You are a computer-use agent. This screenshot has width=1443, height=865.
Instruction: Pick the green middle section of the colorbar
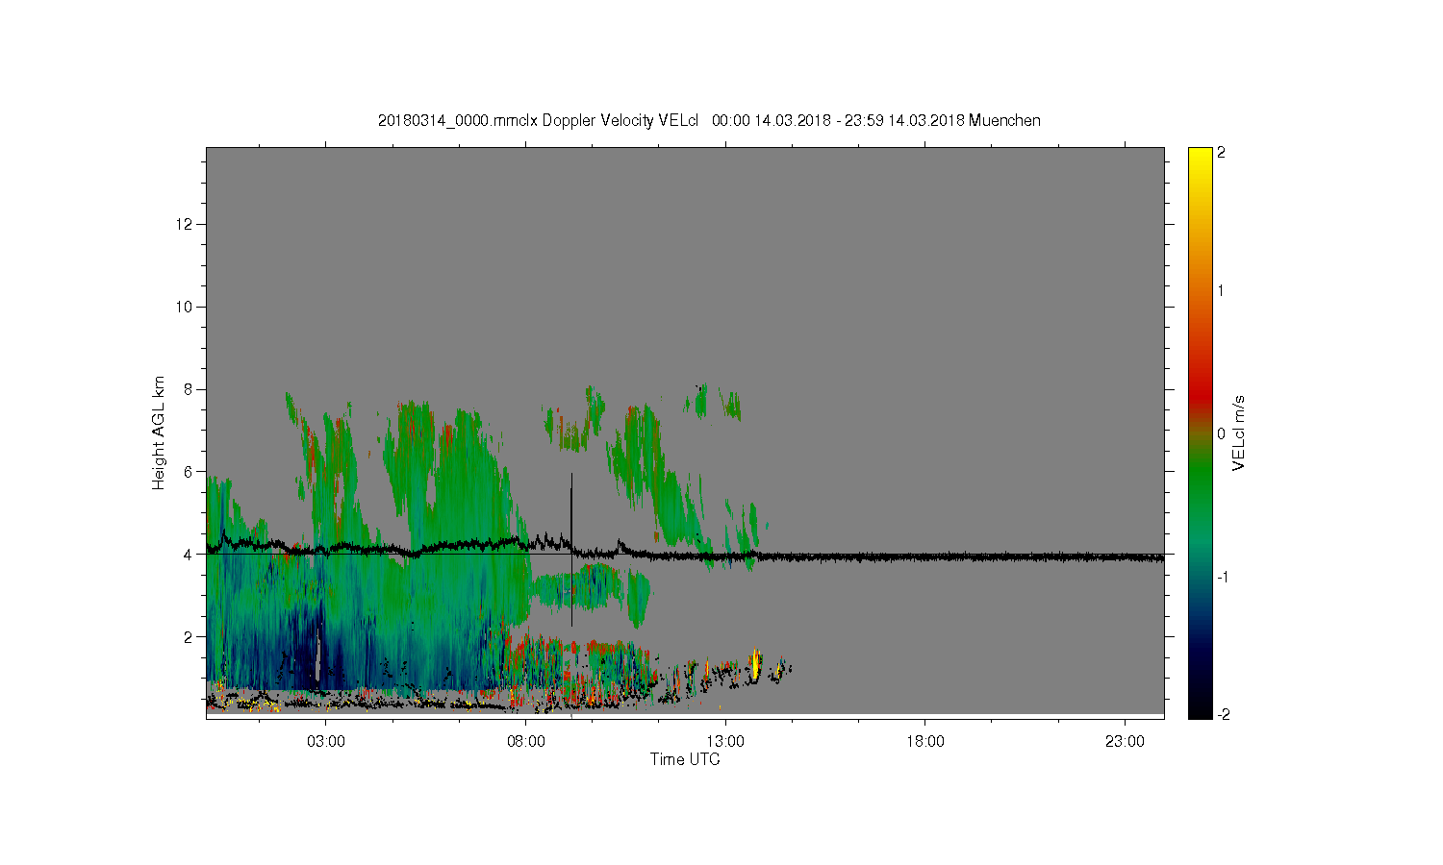[1200, 481]
